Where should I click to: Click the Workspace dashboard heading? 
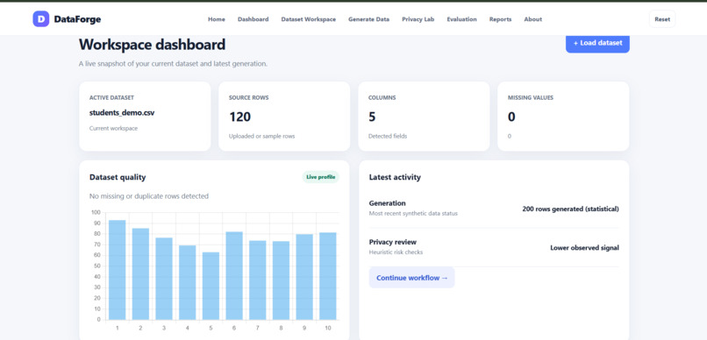[x=153, y=45]
